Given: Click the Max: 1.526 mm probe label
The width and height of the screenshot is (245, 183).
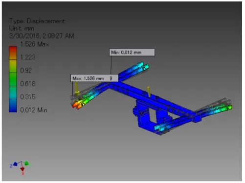Looking at the screenshot, I should pos(94,78).
